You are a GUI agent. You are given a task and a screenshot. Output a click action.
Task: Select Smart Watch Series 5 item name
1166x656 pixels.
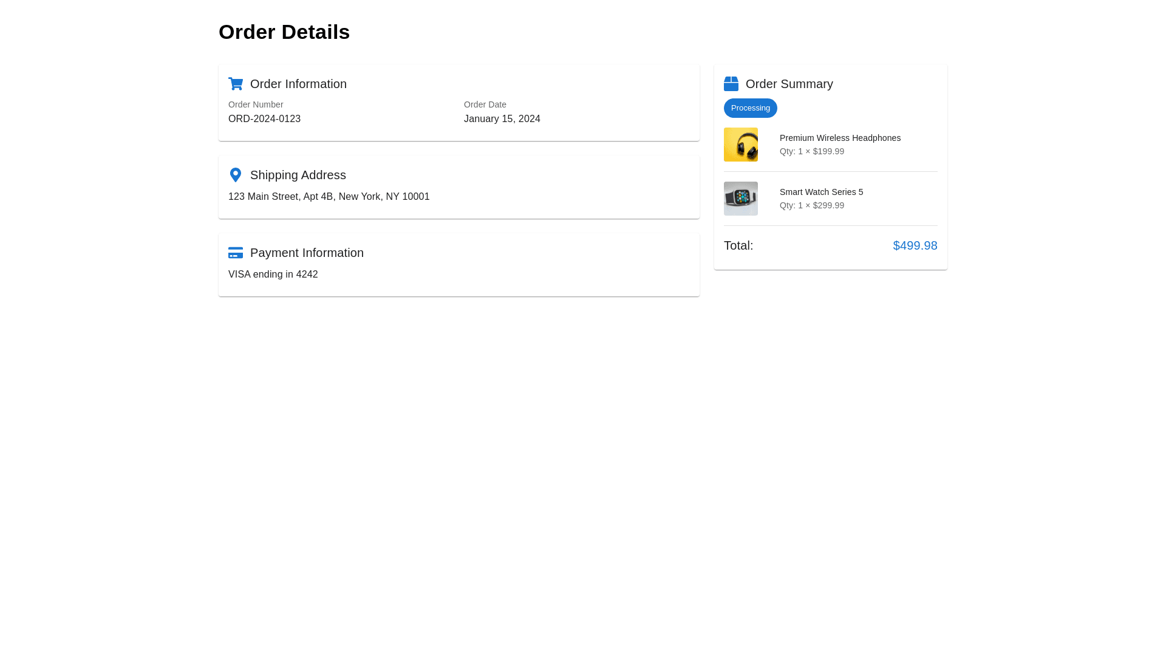(x=821, y=192)
